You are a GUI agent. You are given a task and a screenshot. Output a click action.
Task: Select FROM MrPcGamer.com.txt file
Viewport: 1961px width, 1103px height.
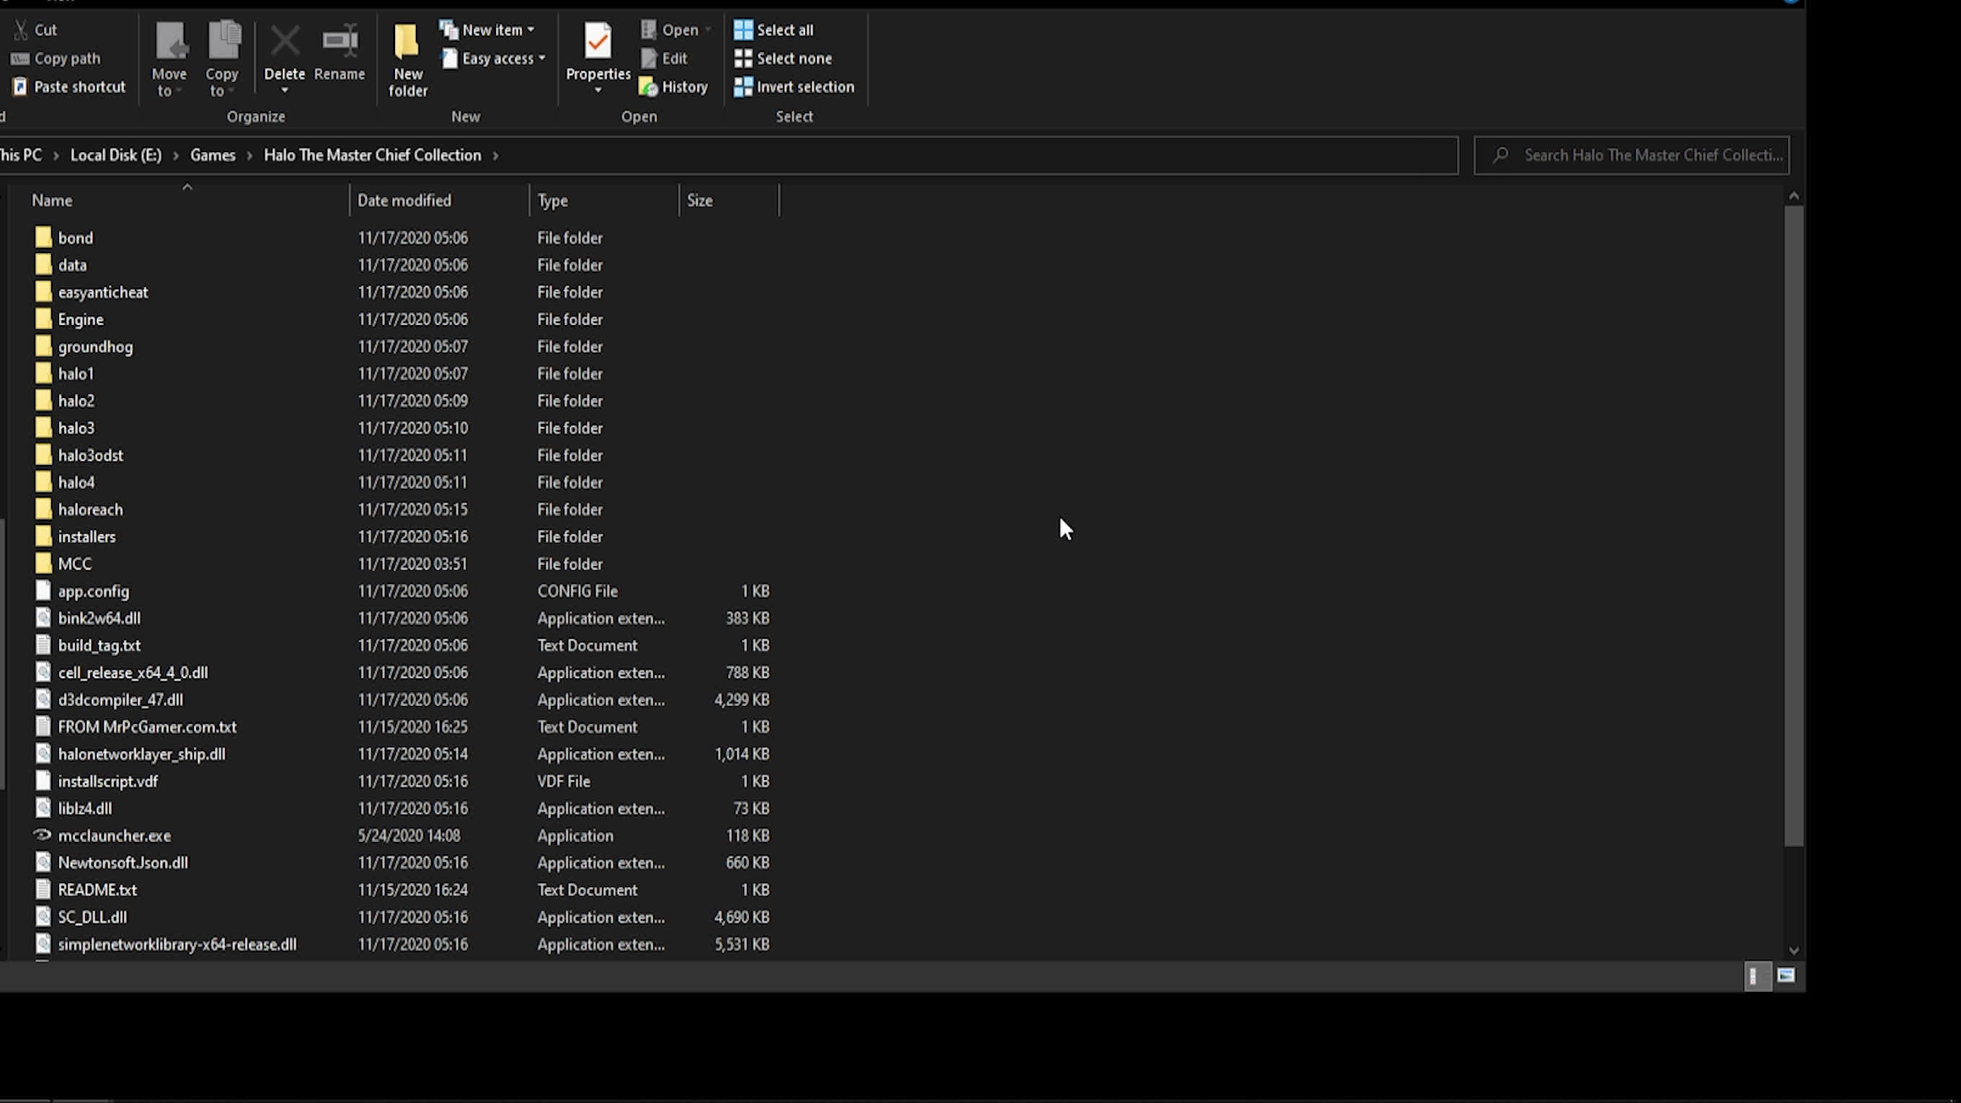coord(147,727)
